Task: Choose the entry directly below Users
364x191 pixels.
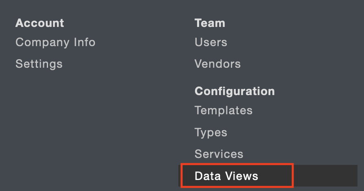Action: pos(217,64)
